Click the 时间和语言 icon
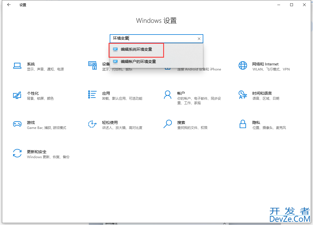The image size is (313, 225). pyautogui.click(x=243, y=95)
